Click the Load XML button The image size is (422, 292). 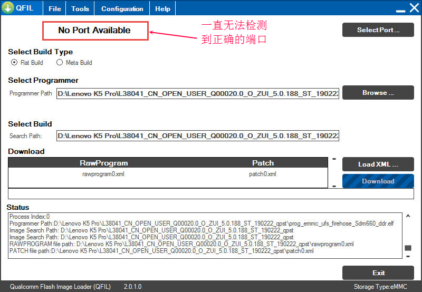click(x=378, y=164)
